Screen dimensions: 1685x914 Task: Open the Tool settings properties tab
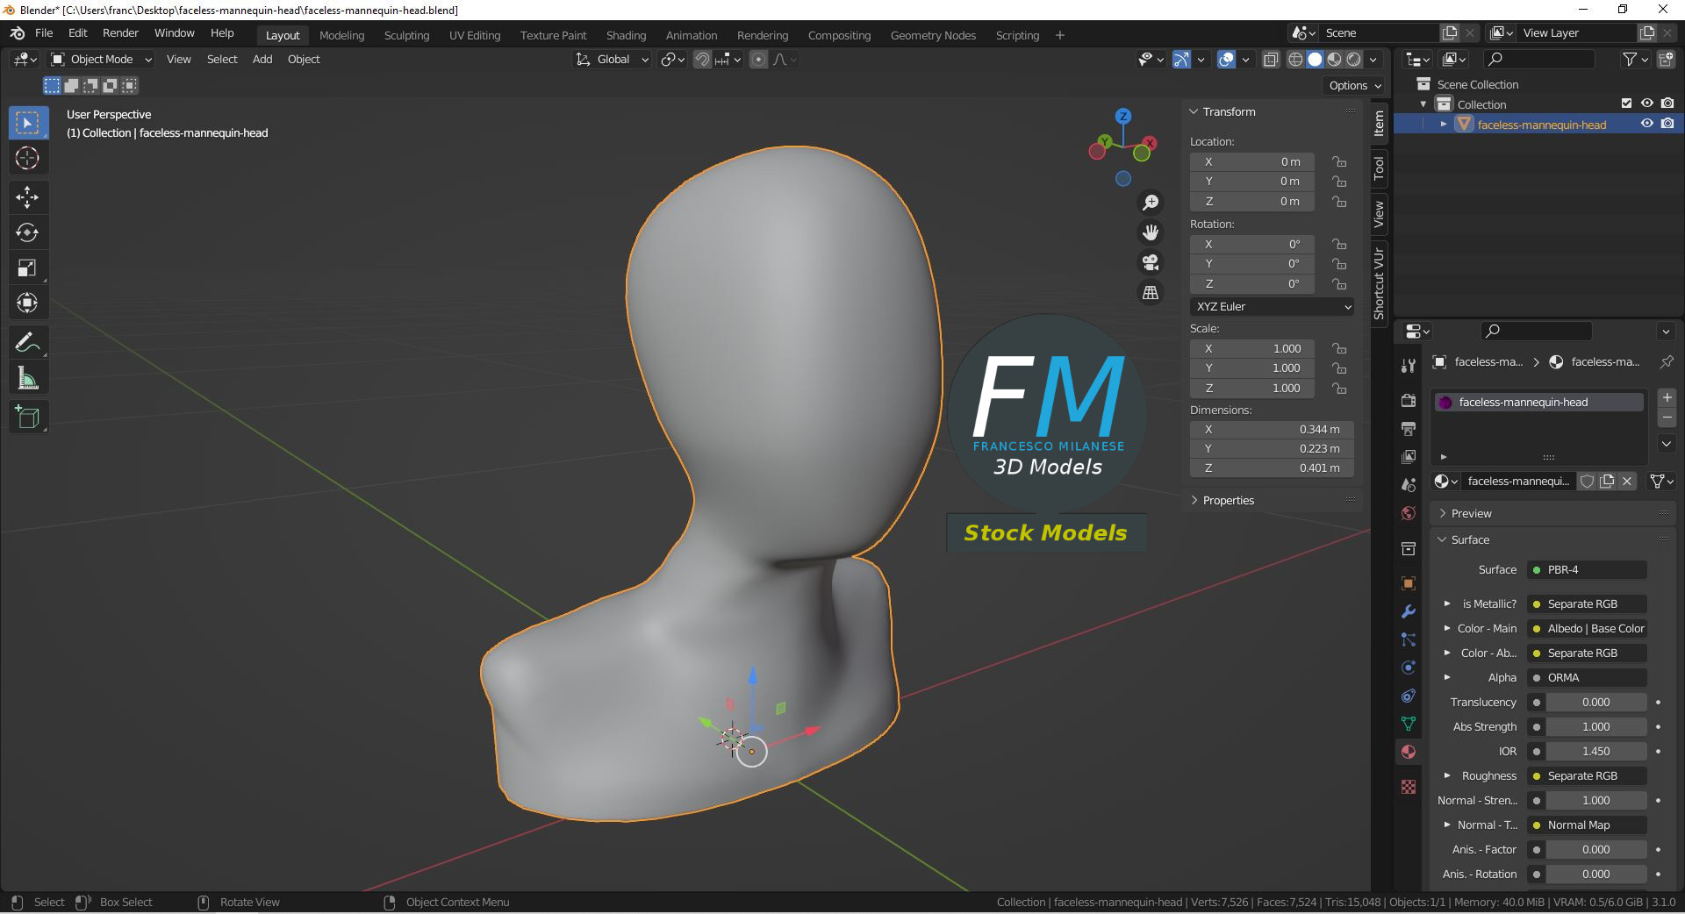pyautogui.click(x=1409, y=366)
